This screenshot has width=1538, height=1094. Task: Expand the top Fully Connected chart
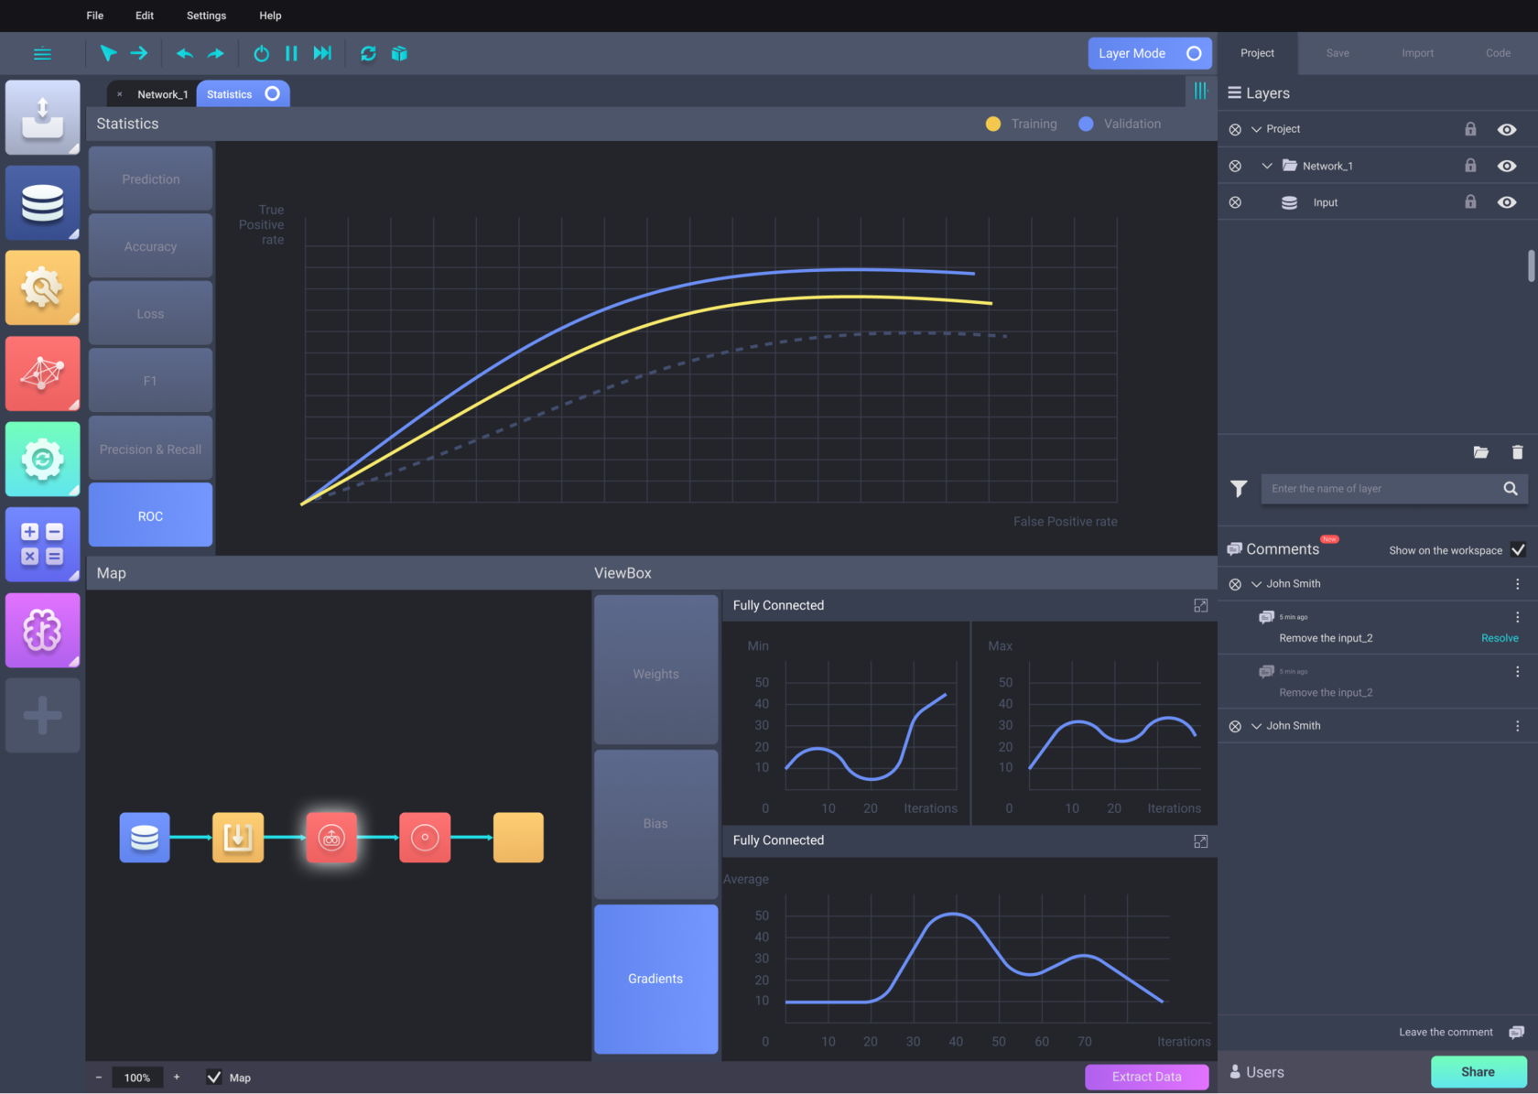[x=1200, y=606]
